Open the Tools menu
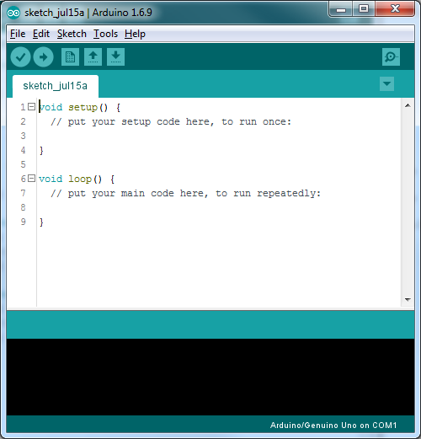 click(105, 34)
